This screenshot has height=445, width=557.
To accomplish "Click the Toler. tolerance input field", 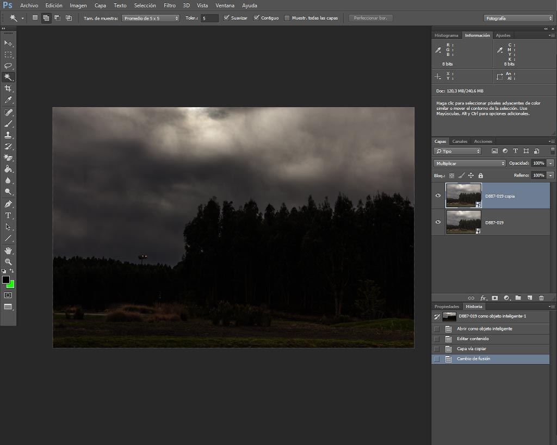I will pyautogui.click(x=209, y=18).
